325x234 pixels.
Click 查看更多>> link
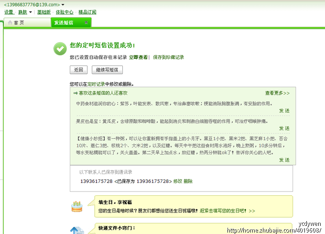(x=277, y=93)
